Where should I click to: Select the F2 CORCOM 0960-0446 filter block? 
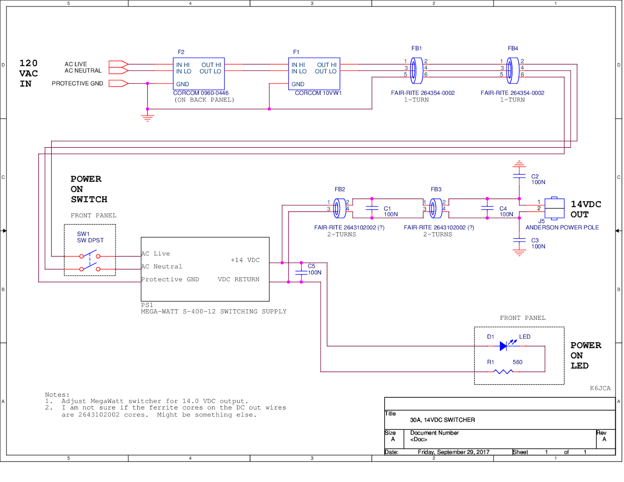tap(199, 74)
